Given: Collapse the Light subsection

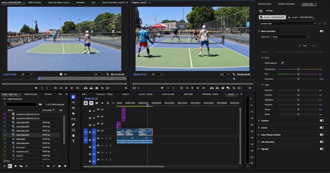Looking at the screenshot, I should 262,85.
